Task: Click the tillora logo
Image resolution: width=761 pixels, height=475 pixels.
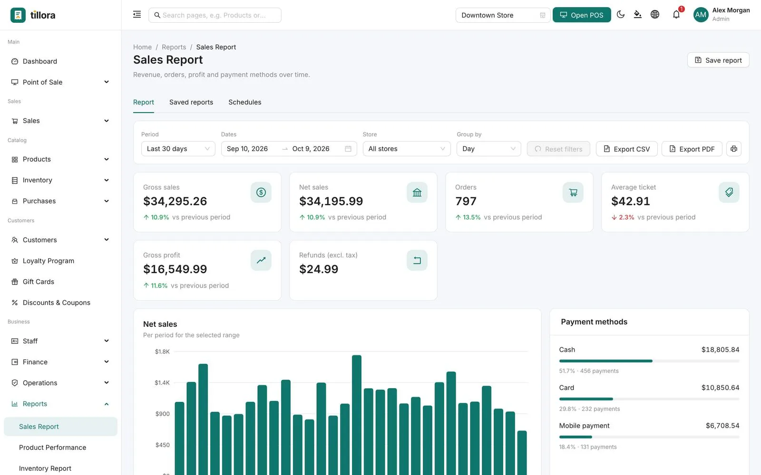Action: [33, 15]
